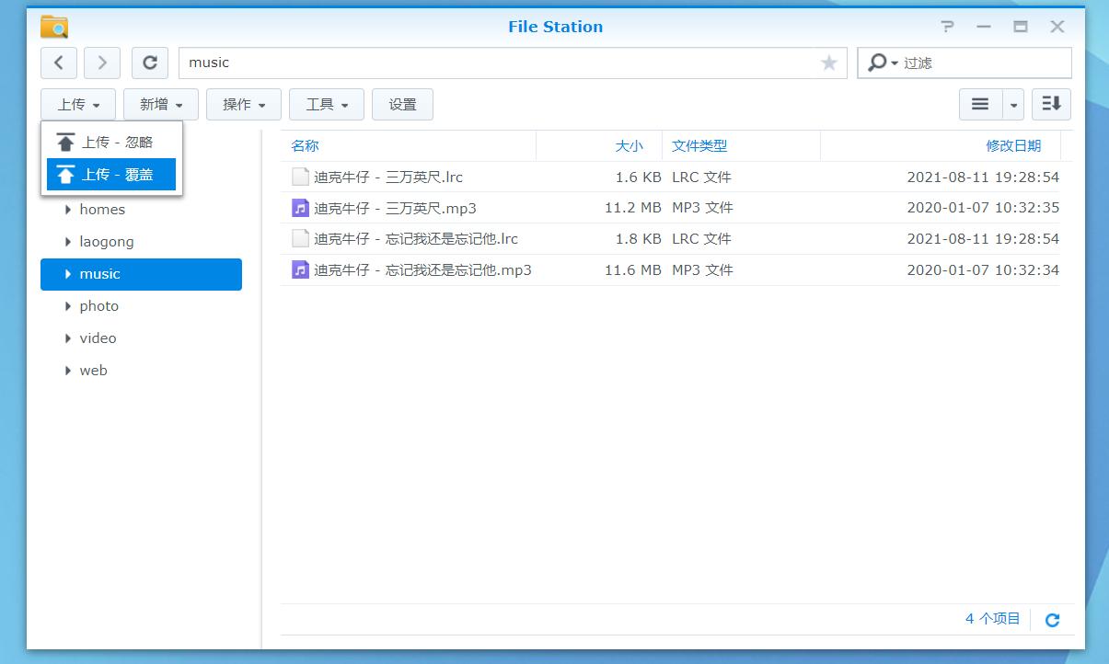Sort by the 大小 column header
Screen dimensions: 1109x664
630,145
